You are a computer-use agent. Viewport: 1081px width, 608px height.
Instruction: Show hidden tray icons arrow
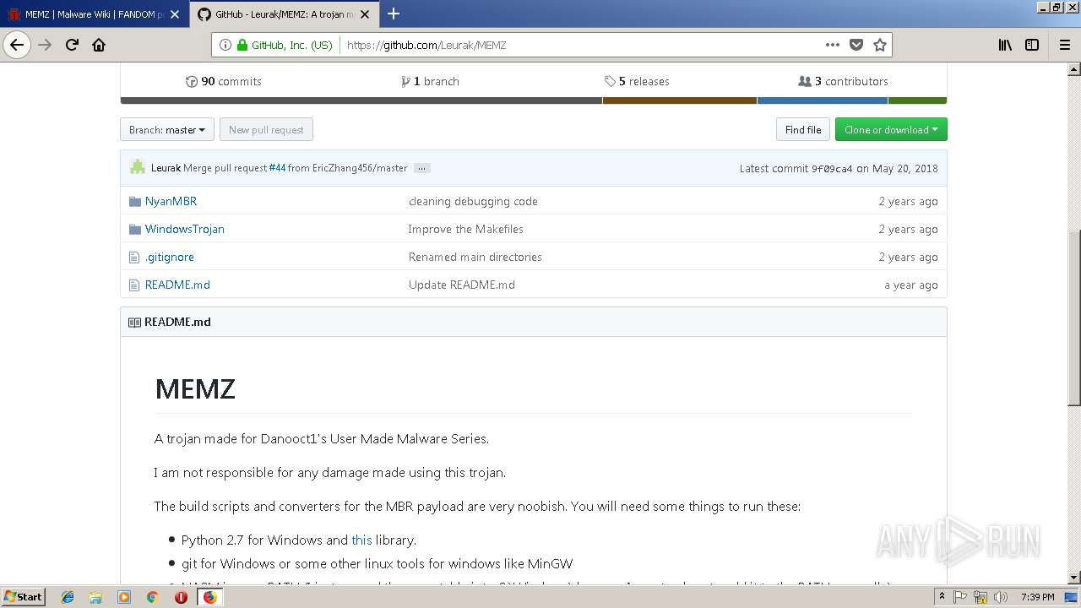pos(942,597)
